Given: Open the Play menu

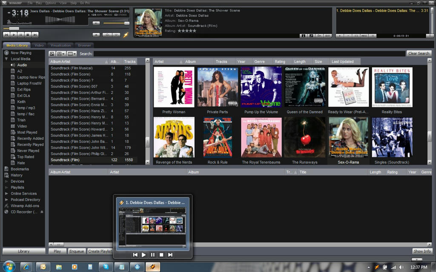Looking at the screenshot, I should tap(39, 3).
